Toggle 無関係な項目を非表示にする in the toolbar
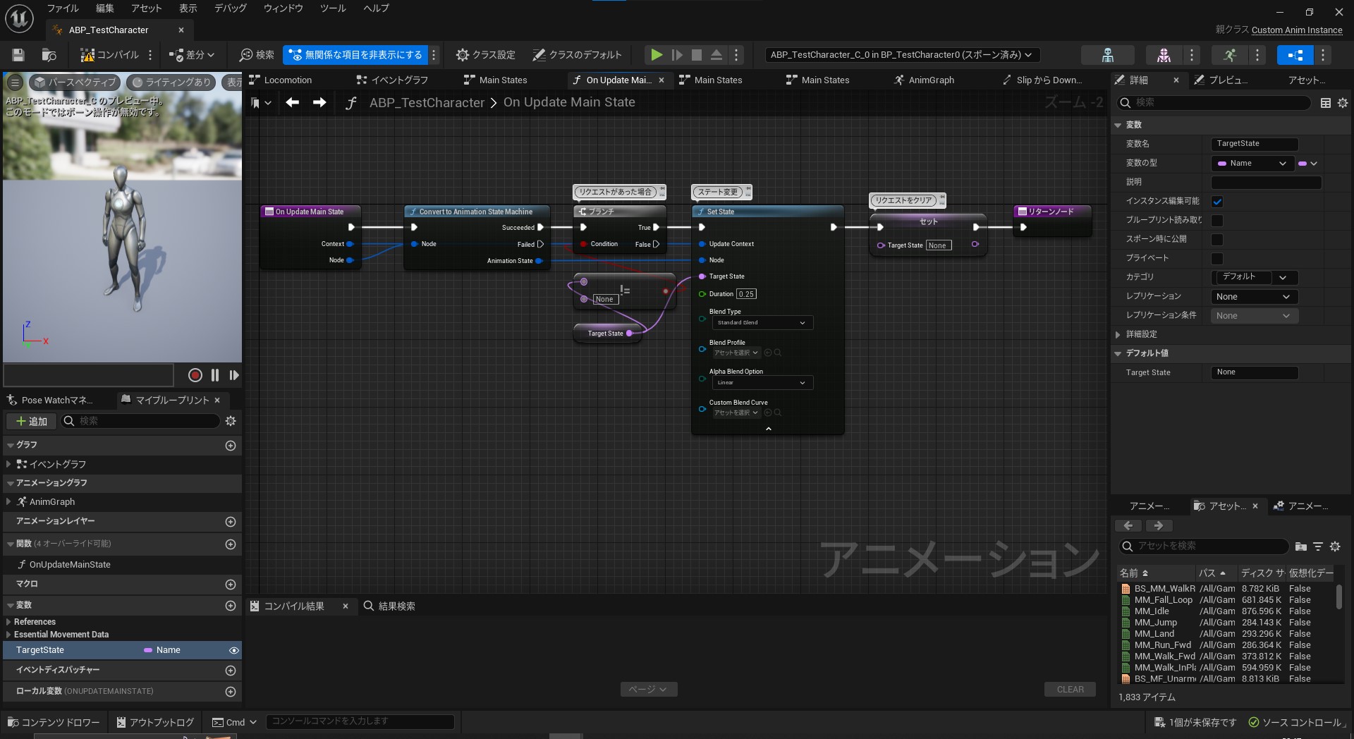Viewport: 1354px width, 739px height. point(357,54)
